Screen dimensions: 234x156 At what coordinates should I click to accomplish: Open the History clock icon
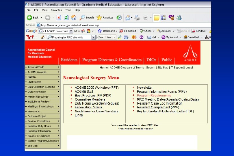click(x=119, y=18)
